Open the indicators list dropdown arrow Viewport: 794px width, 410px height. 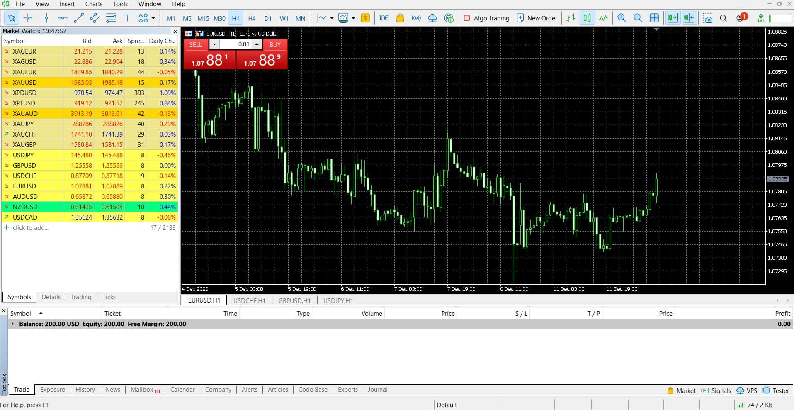coord(332,18)
